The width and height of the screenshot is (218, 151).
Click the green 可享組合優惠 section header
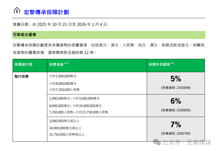[24, 35]
